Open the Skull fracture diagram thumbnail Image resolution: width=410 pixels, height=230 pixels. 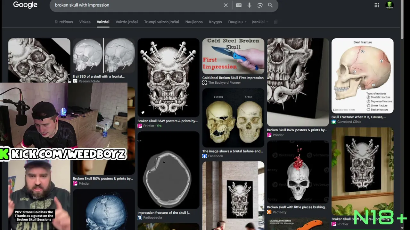pos(363,76)
